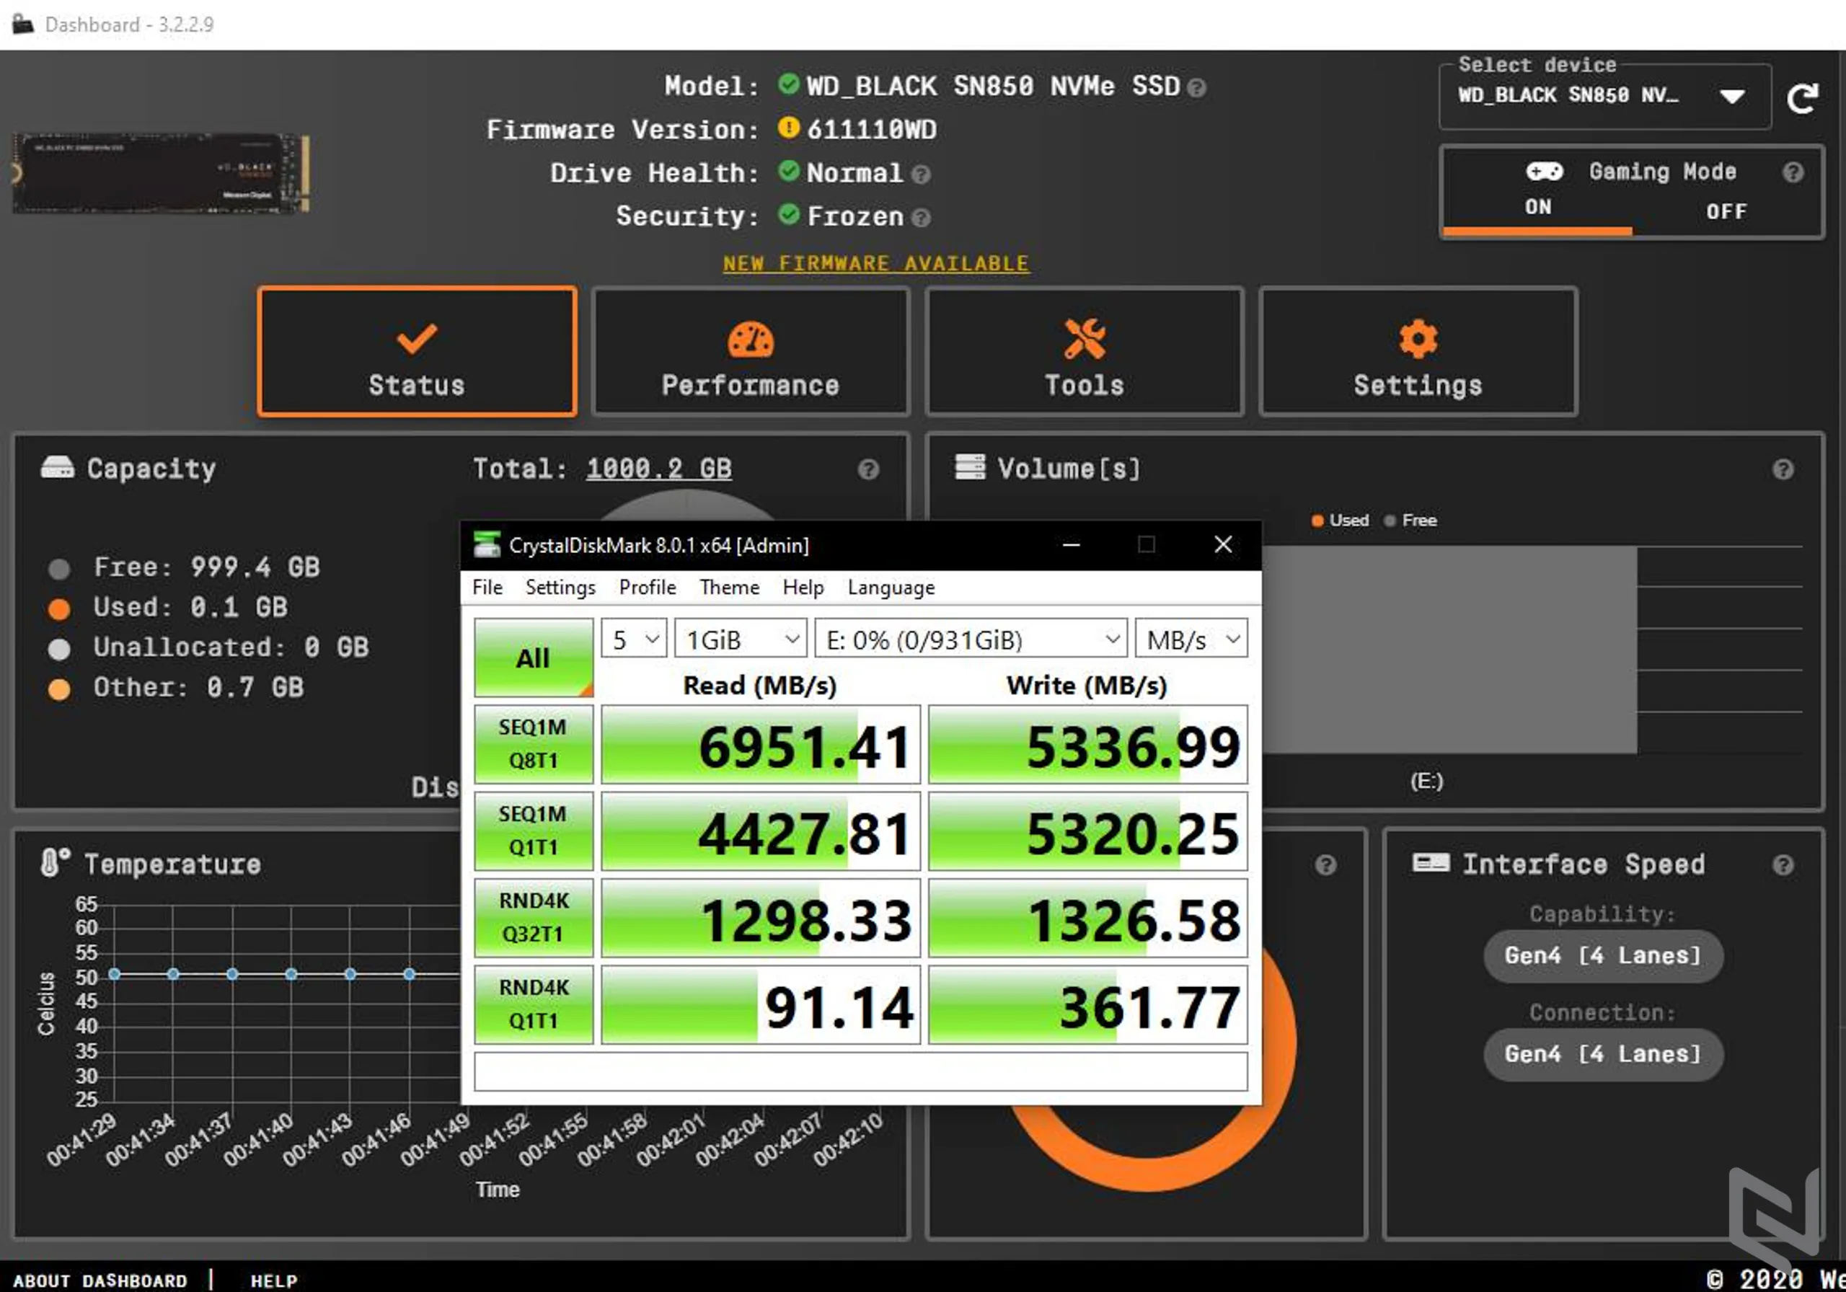Click the CrystalDiskMark bottom comment field
1846x1292 pixels.
[x=860, y=1071]
